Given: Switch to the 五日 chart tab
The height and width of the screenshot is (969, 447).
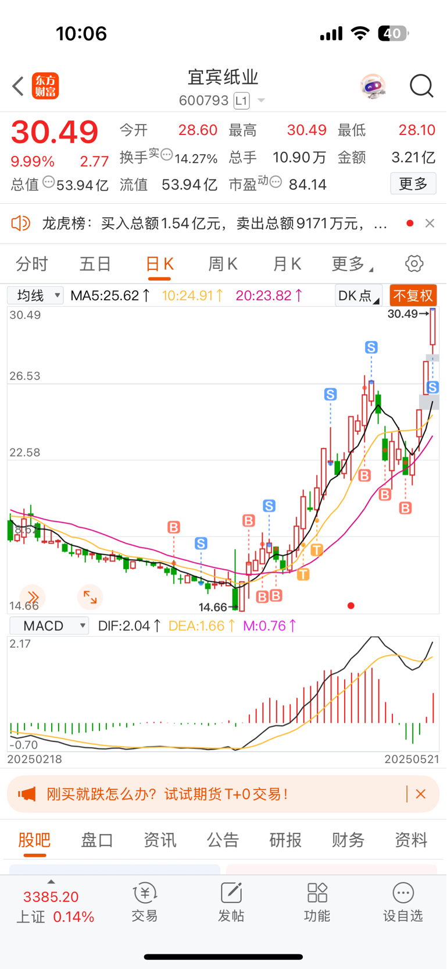Looking at the screenshot, I should [95, 264].
